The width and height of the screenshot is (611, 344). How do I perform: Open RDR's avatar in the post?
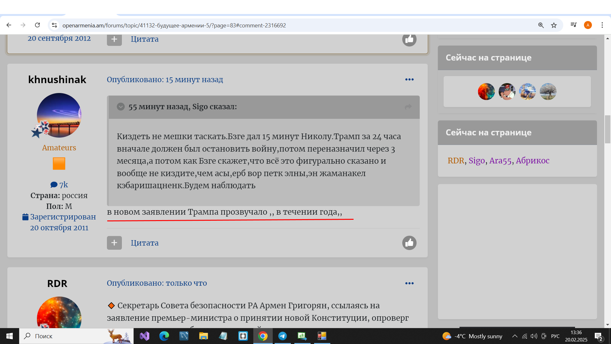point(59,312)
